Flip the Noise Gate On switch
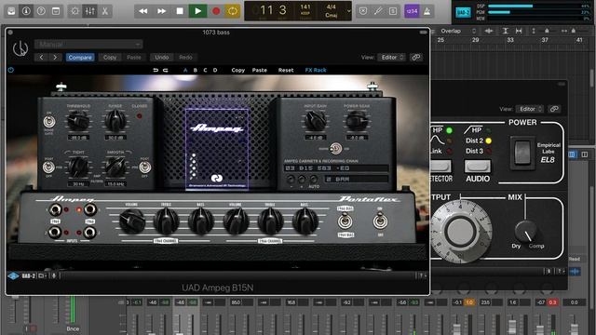 coord(49,122)
